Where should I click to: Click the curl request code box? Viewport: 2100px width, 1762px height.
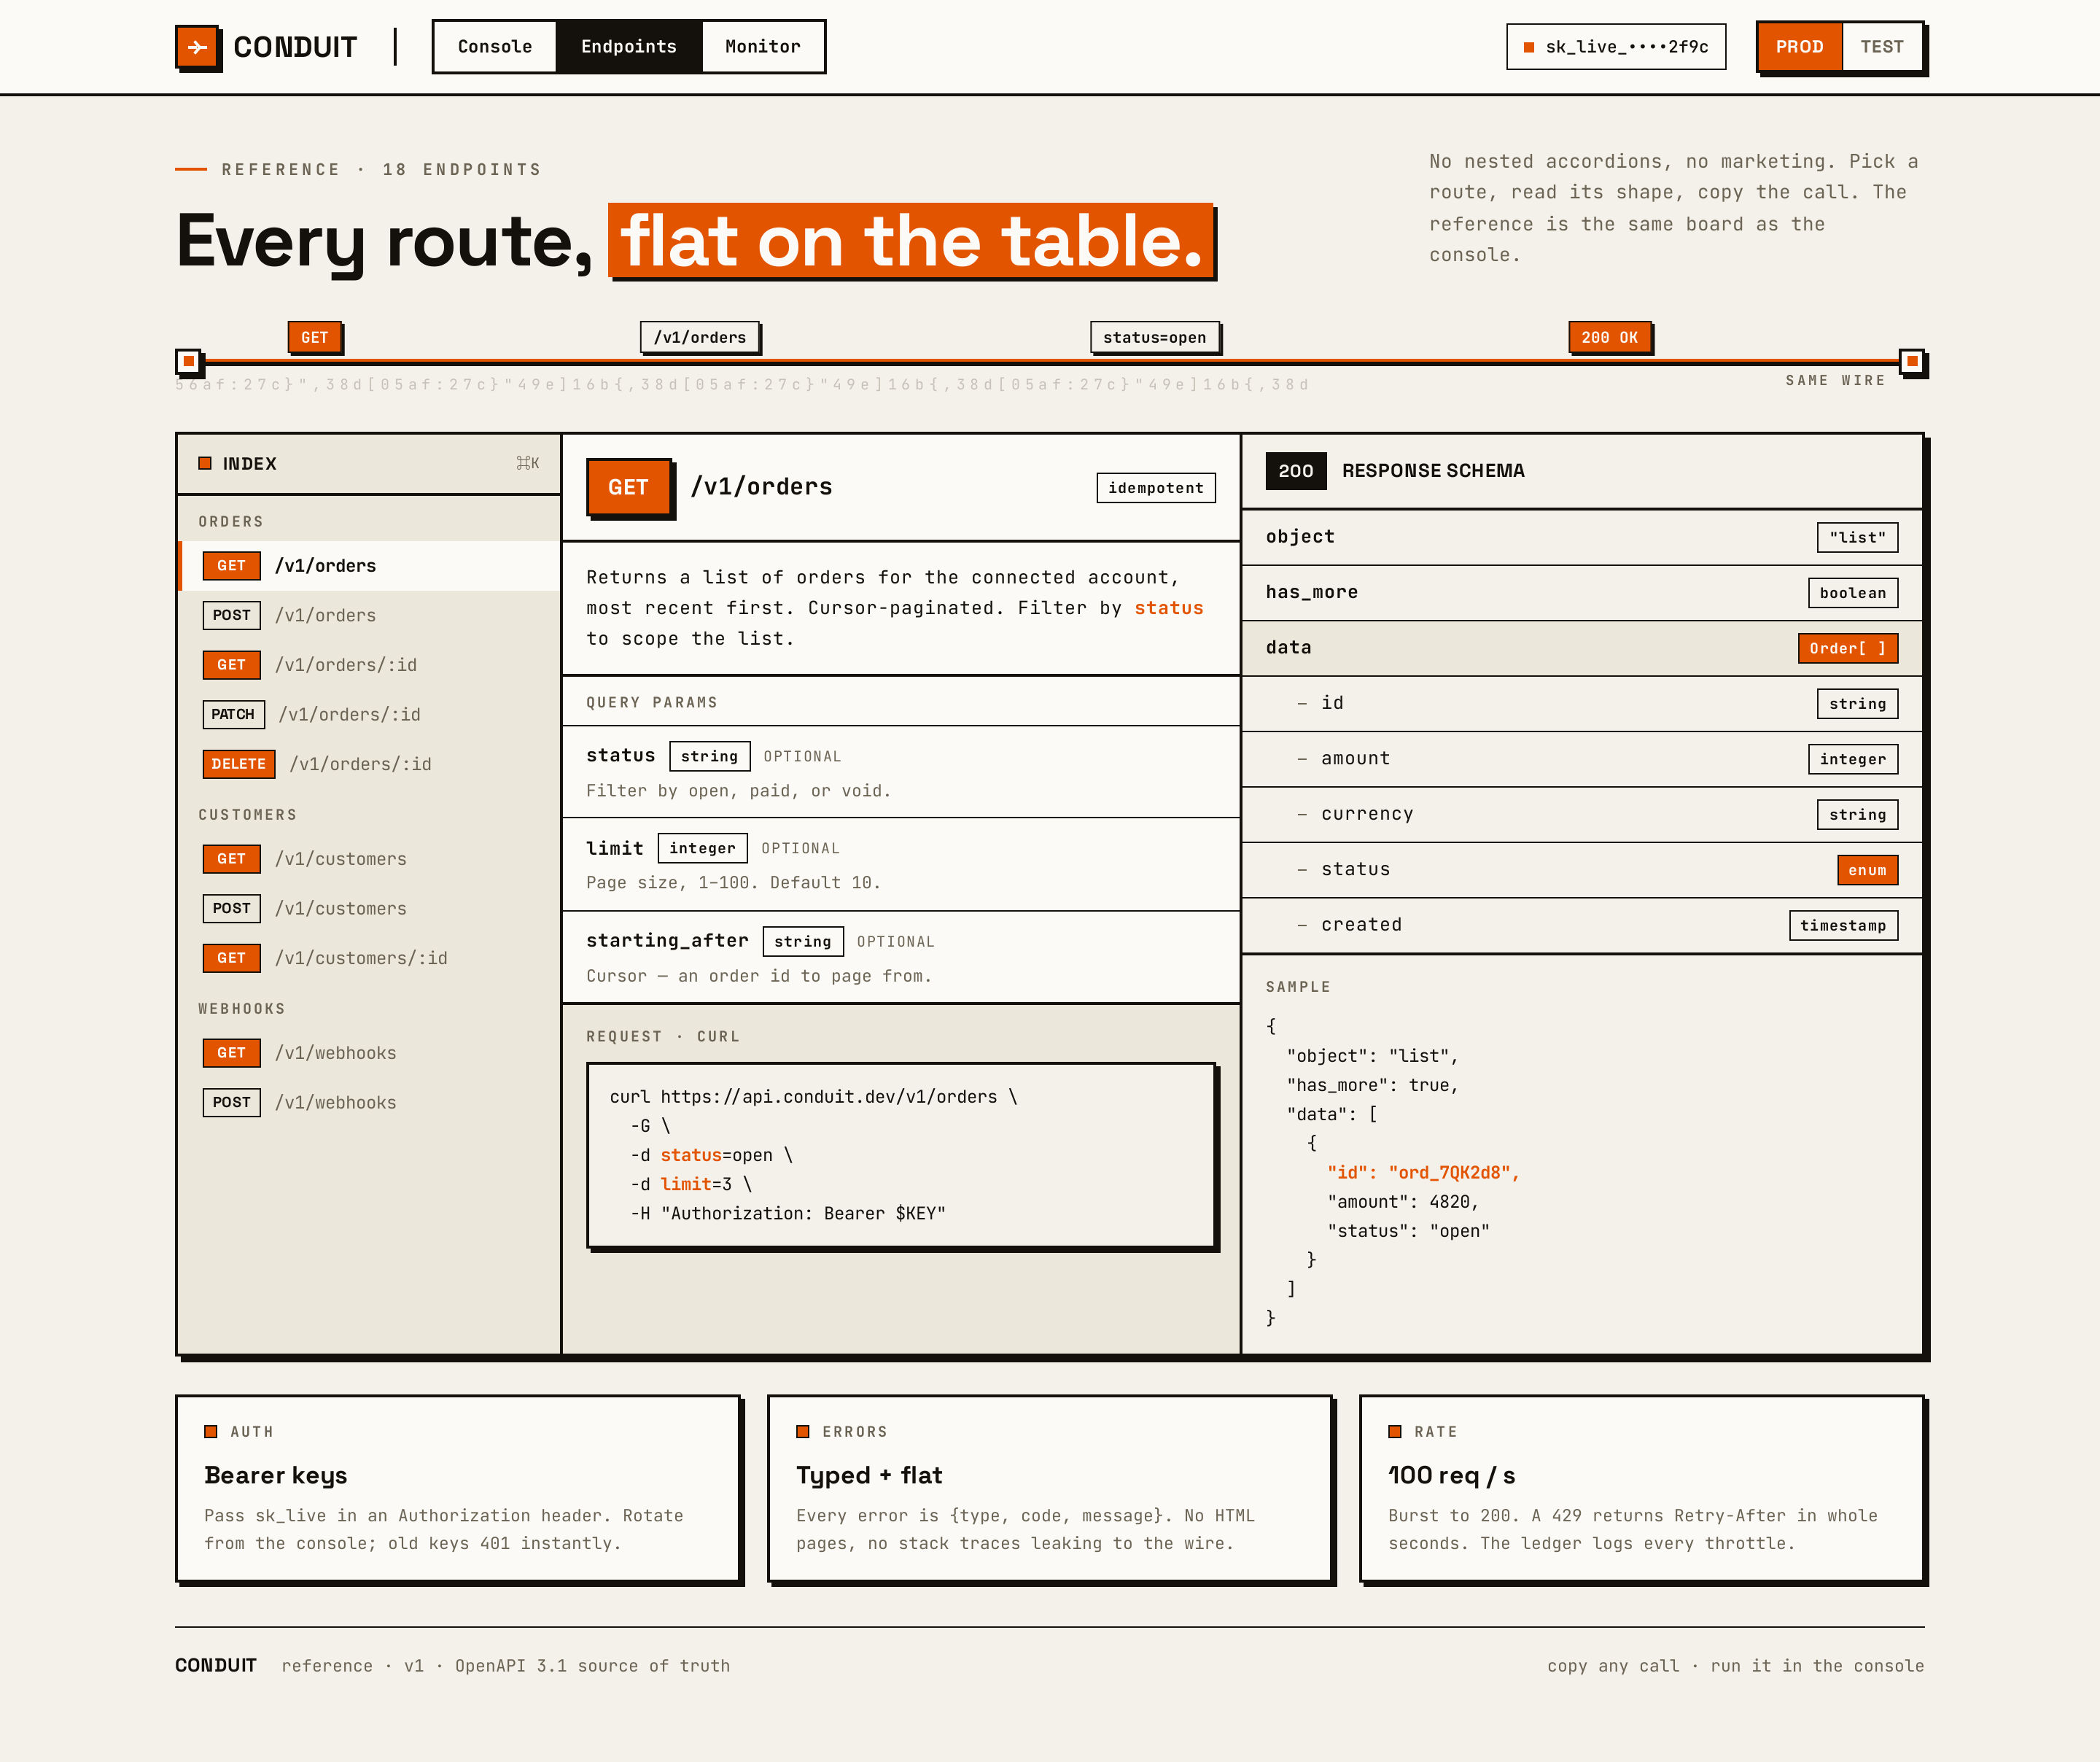pos(901,1155)
